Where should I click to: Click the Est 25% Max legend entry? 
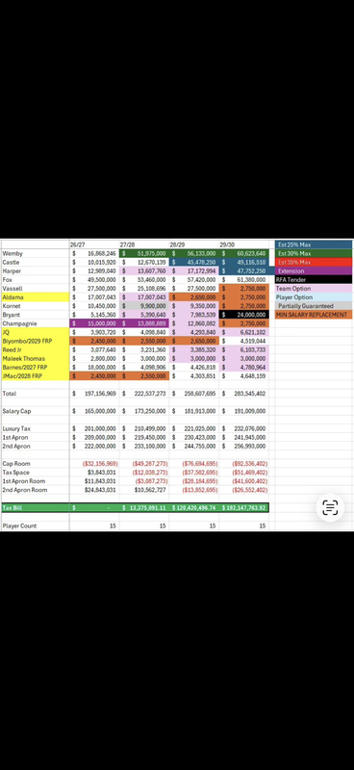[x=314, y=244]
